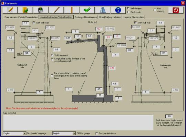Image resolution: width=186 pixels, height=137 pixels.
Task: Click the pencil edit toolbar icon
Action: [10, 10]
